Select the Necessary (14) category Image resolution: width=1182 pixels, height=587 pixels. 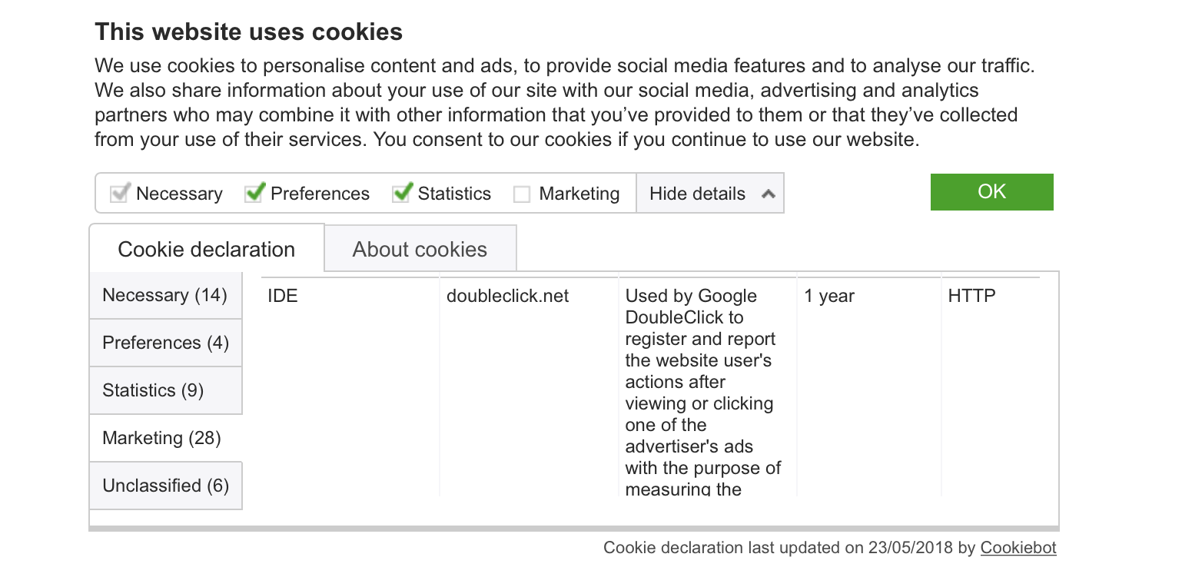tap(165, 295)
